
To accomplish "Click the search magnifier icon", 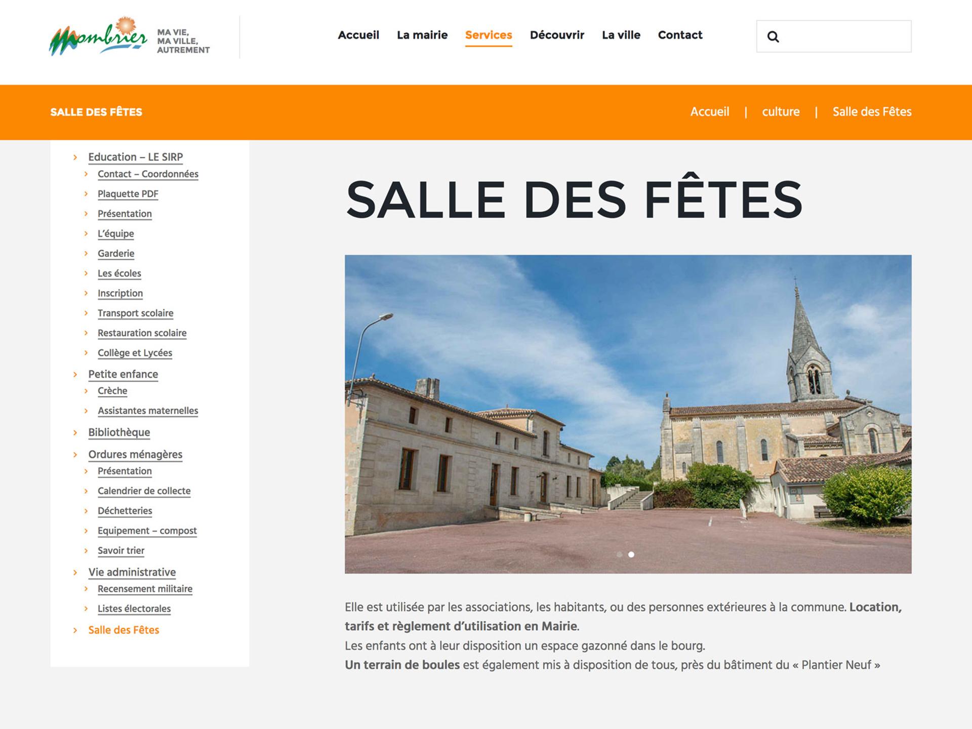I will [x=773, y=36].
